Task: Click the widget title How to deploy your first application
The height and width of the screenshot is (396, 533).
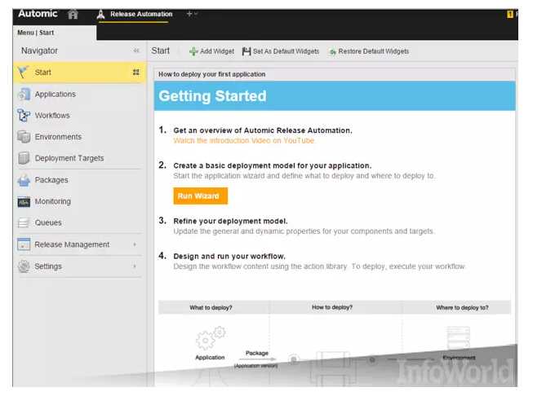Action: click(x=211, y=74)
